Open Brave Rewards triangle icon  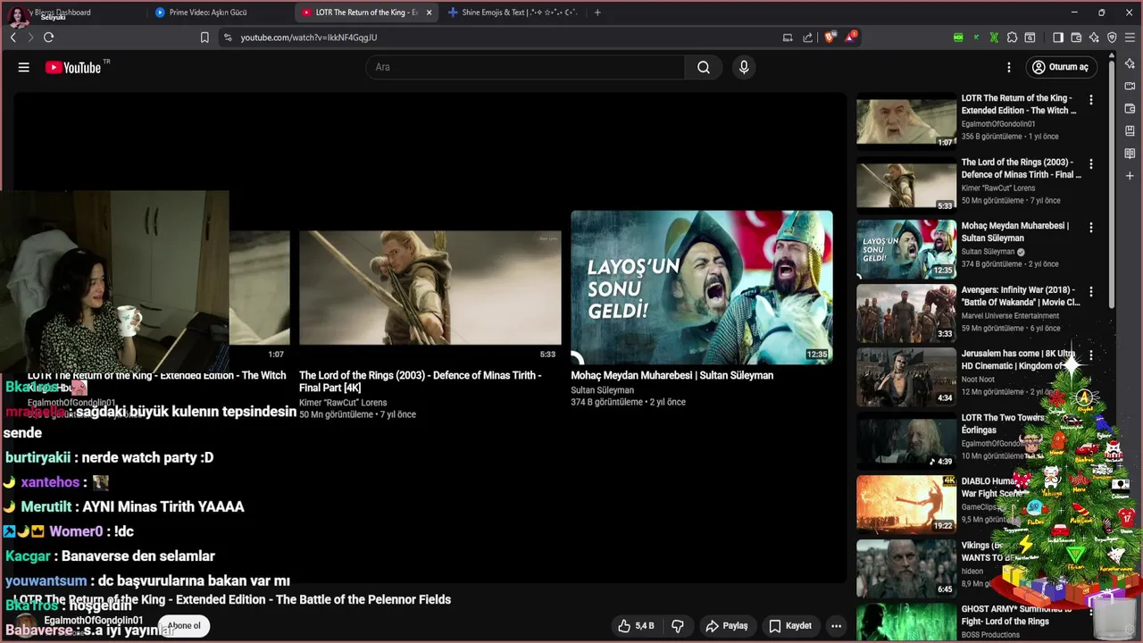pos(851,38)
